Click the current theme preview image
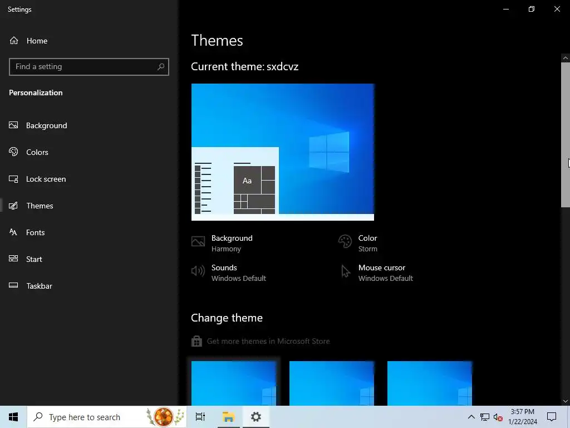The height and width of the screenshot is (428, 570). [x=283, y=152]
